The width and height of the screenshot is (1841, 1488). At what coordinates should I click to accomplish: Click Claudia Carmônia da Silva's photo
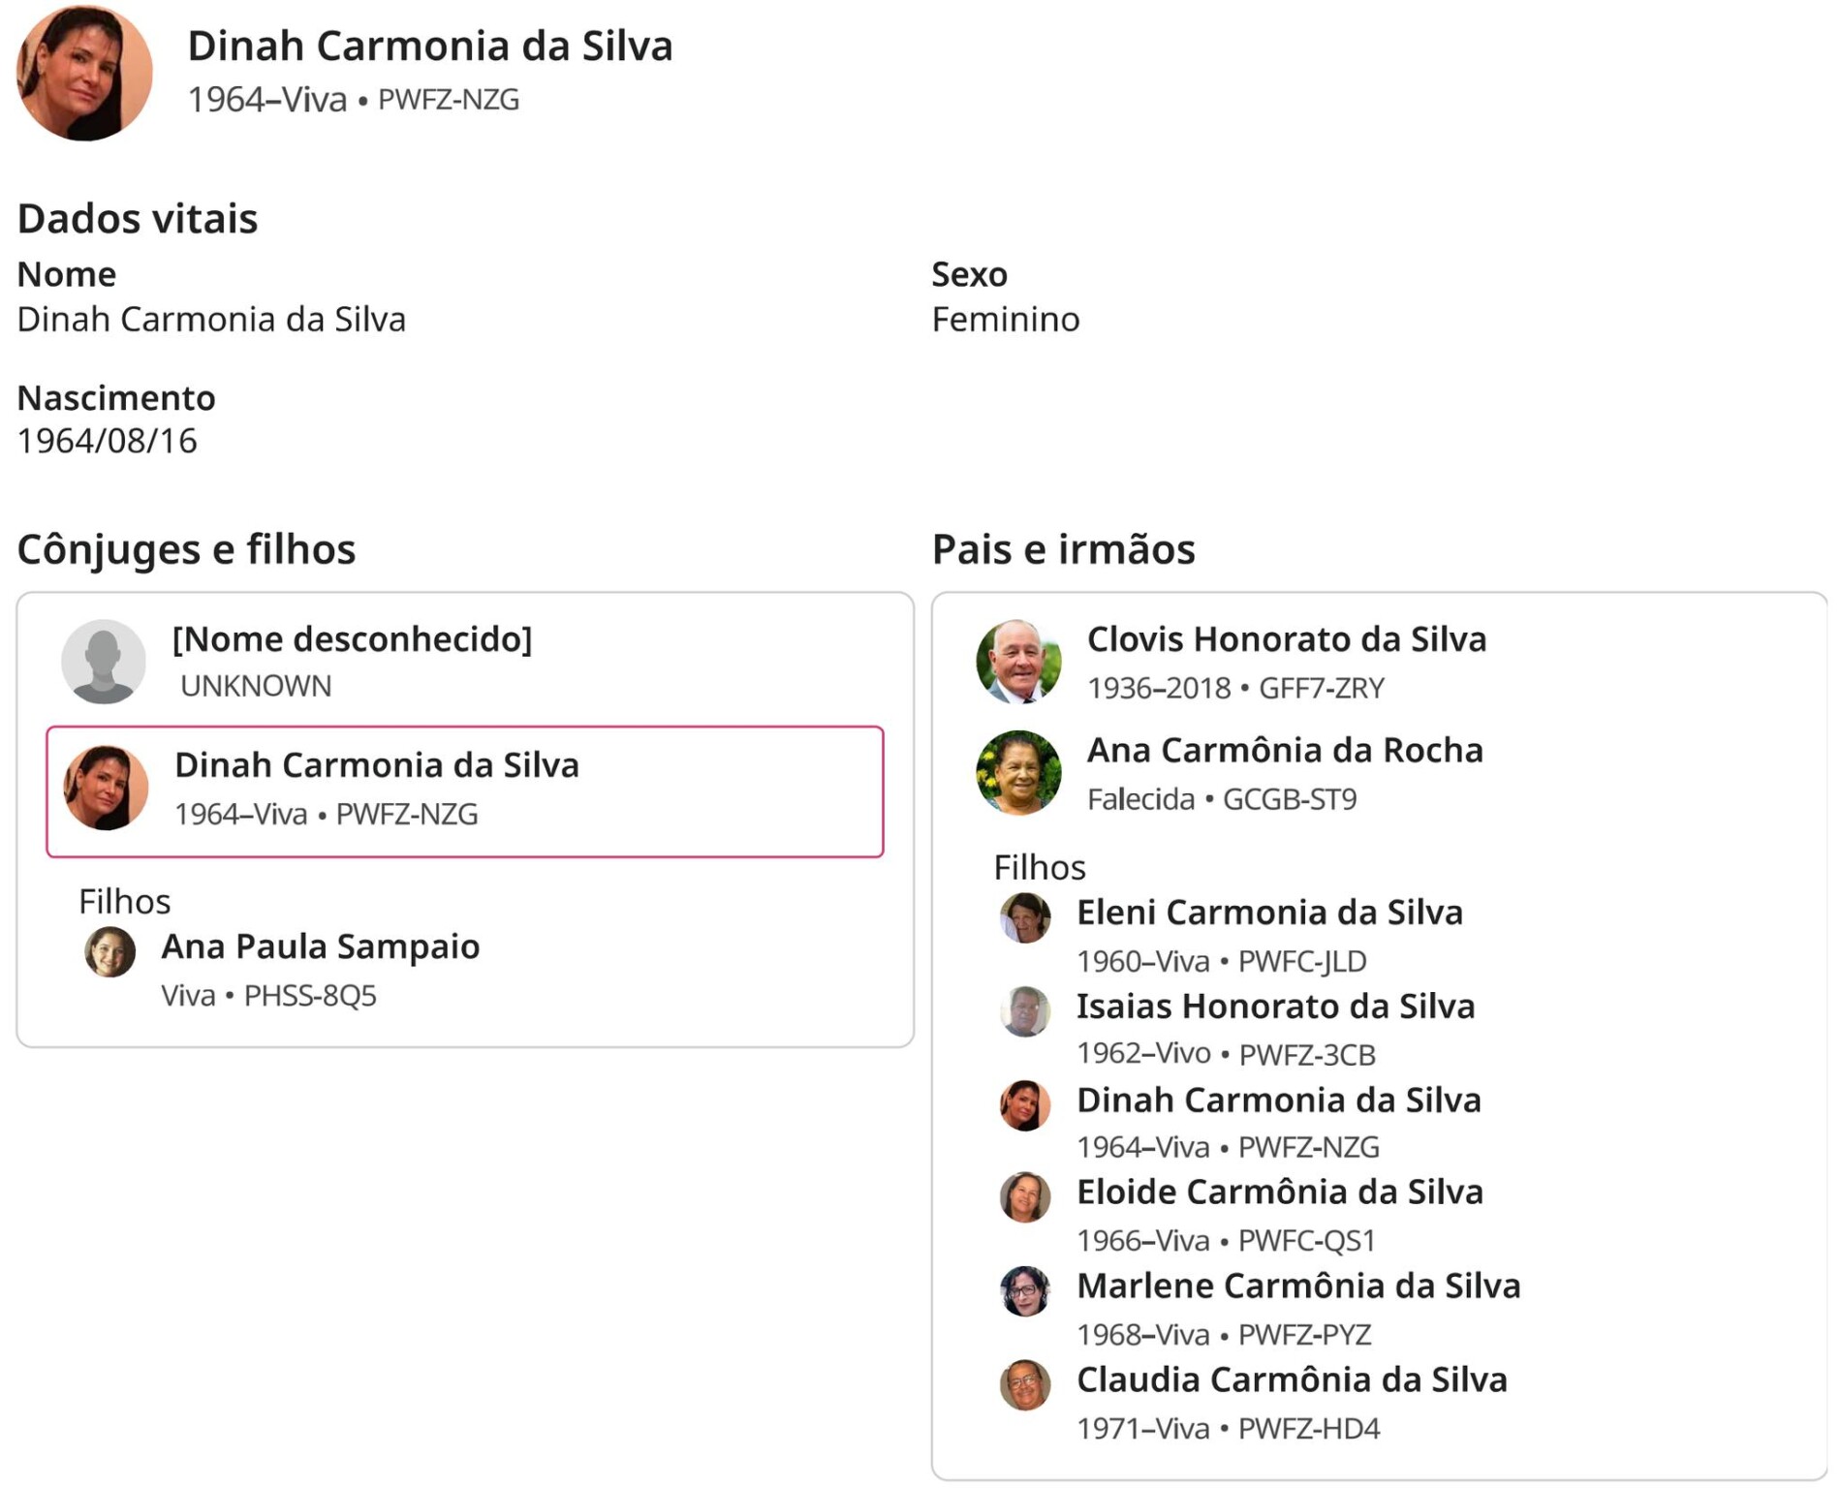tap(1024, 1384)
